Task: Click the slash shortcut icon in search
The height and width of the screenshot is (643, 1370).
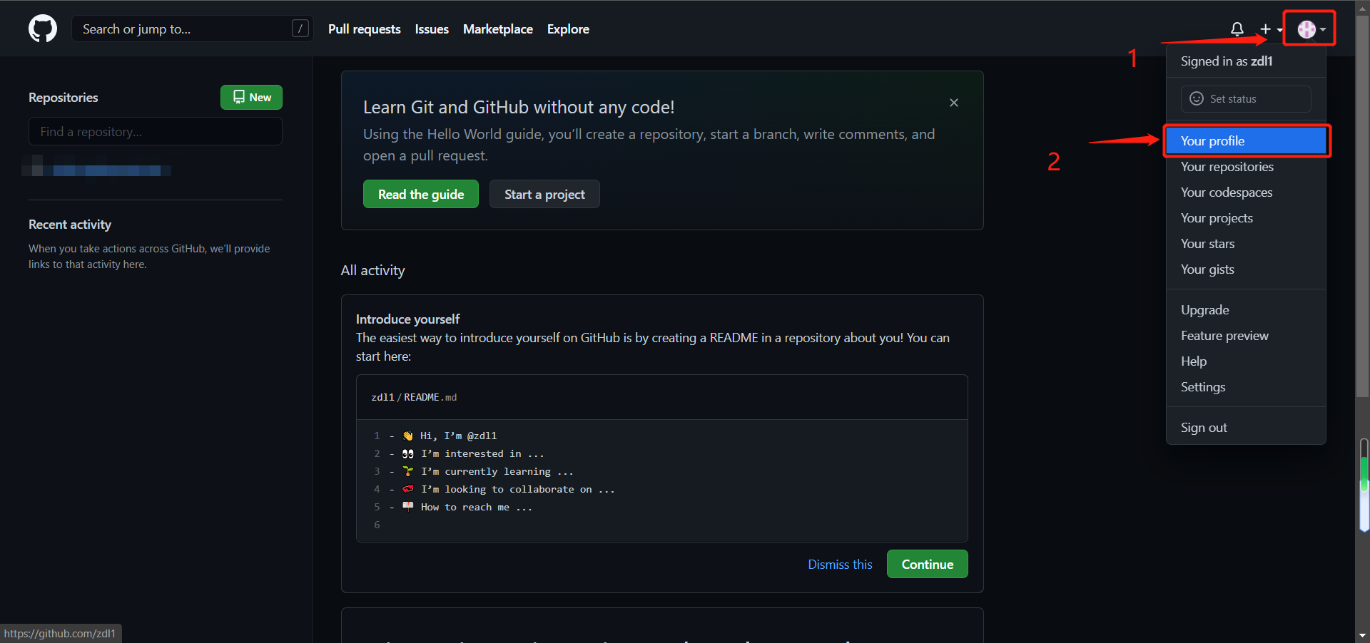Action: (300, 29)
